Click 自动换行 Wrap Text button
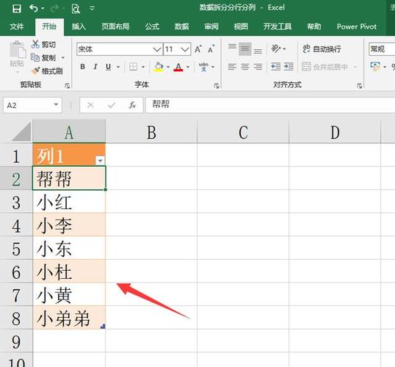This screenshot has height=367, width=395. click(322, 49)
